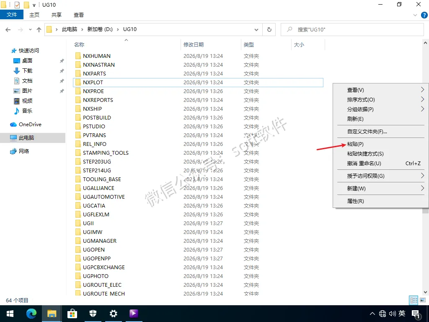Screen dimensions: 429x322
Task: Click the search UG10 input field
Action: coord(352,30)
